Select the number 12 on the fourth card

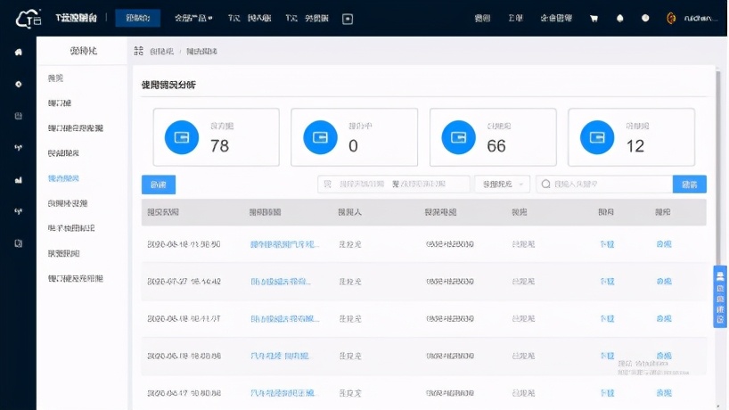click(x=635, y=146)
